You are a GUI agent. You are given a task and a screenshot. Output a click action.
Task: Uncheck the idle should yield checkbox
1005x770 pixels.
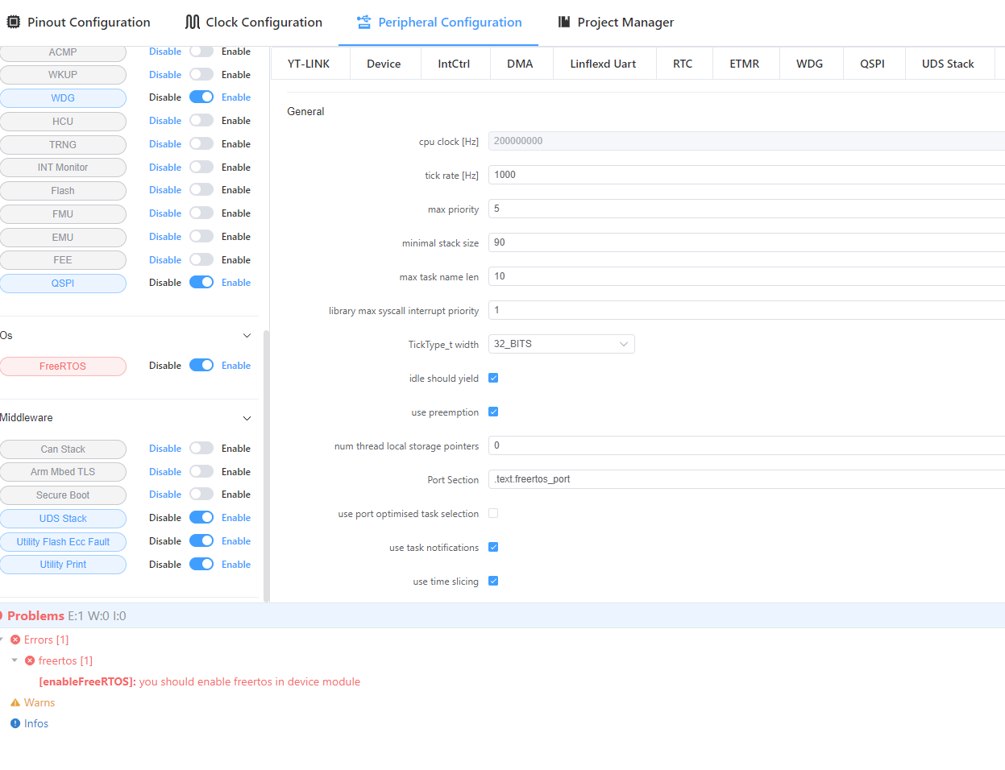click(x=493, y=379)
